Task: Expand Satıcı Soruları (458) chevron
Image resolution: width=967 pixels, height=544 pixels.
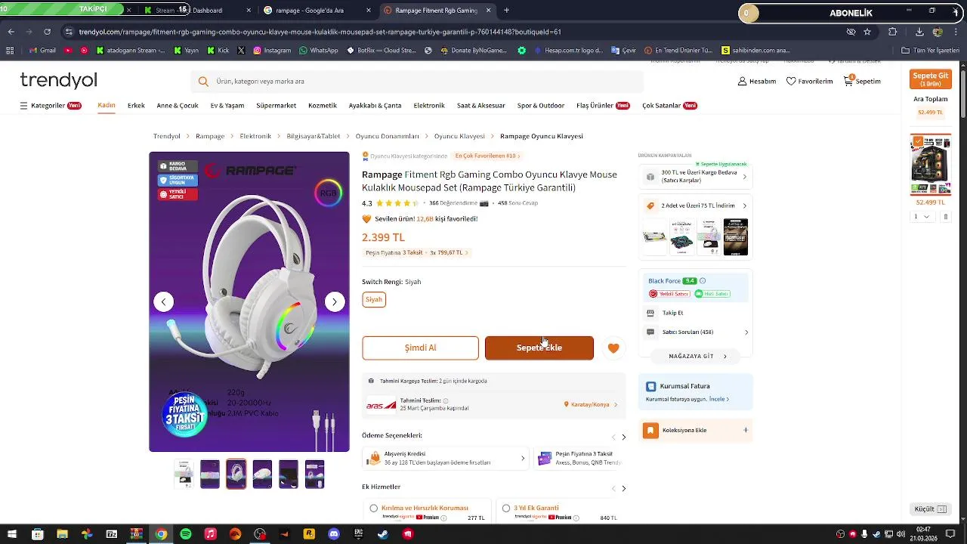Action: [746, 332]
